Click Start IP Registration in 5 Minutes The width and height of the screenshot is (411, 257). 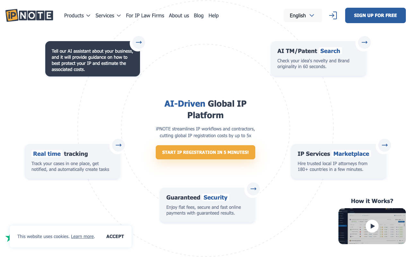click(x=205, y=152)
